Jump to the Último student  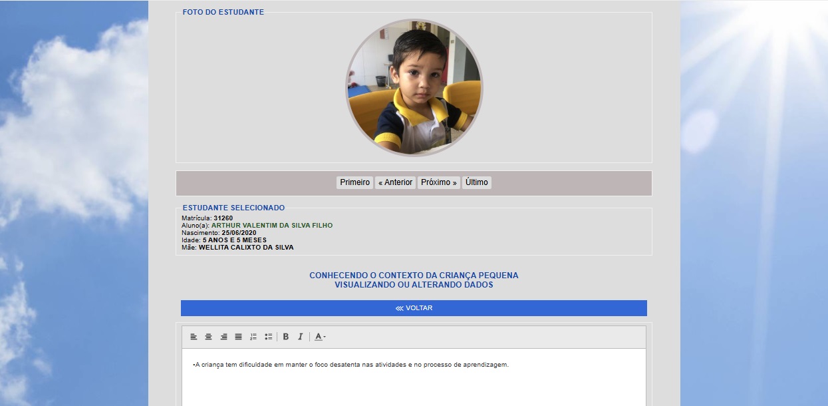click(x=476, y=182)
